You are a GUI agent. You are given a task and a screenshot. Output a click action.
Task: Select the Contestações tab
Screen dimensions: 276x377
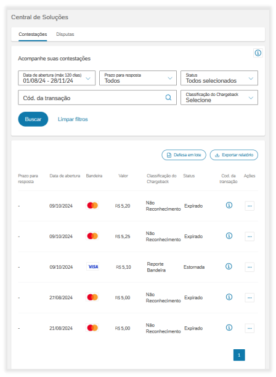click(33, 34)
